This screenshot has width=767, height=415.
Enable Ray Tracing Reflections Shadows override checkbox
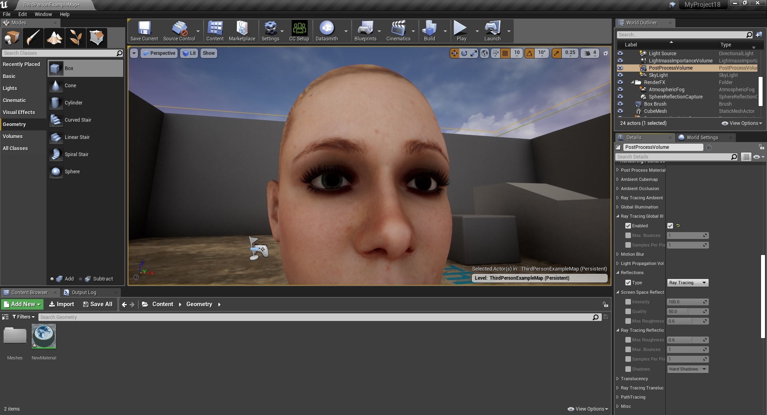pyautogui.click(x=628, y=369)
